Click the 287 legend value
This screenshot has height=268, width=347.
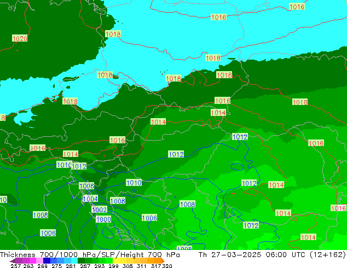[x=85, y=266]
